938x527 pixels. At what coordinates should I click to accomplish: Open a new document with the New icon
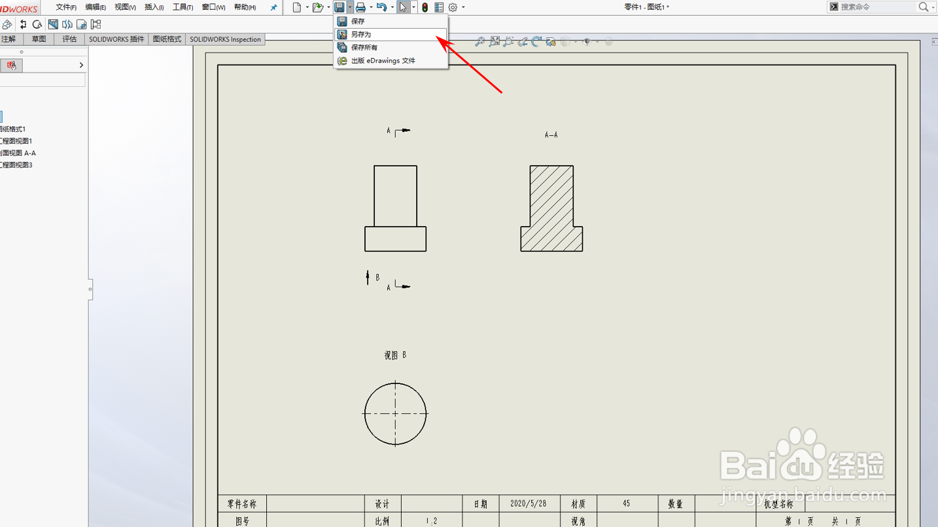pos(298,7)
